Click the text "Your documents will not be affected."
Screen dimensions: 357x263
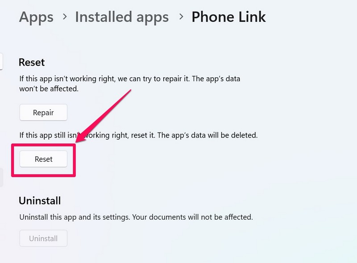click(x=193, y=217)
